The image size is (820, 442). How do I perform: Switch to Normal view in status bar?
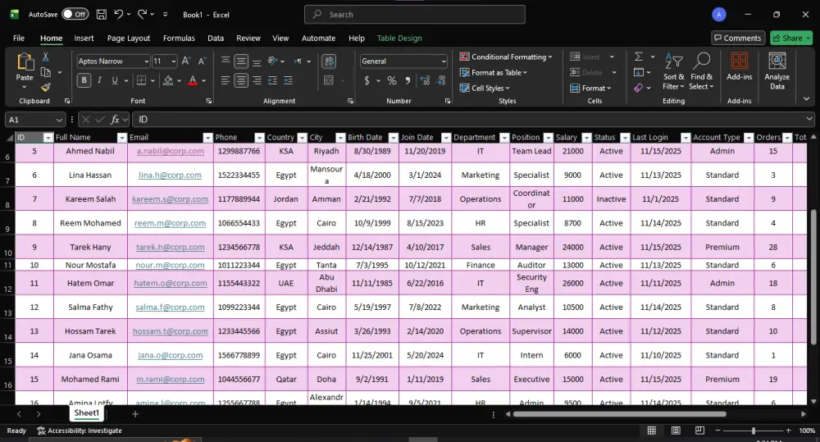652,431
